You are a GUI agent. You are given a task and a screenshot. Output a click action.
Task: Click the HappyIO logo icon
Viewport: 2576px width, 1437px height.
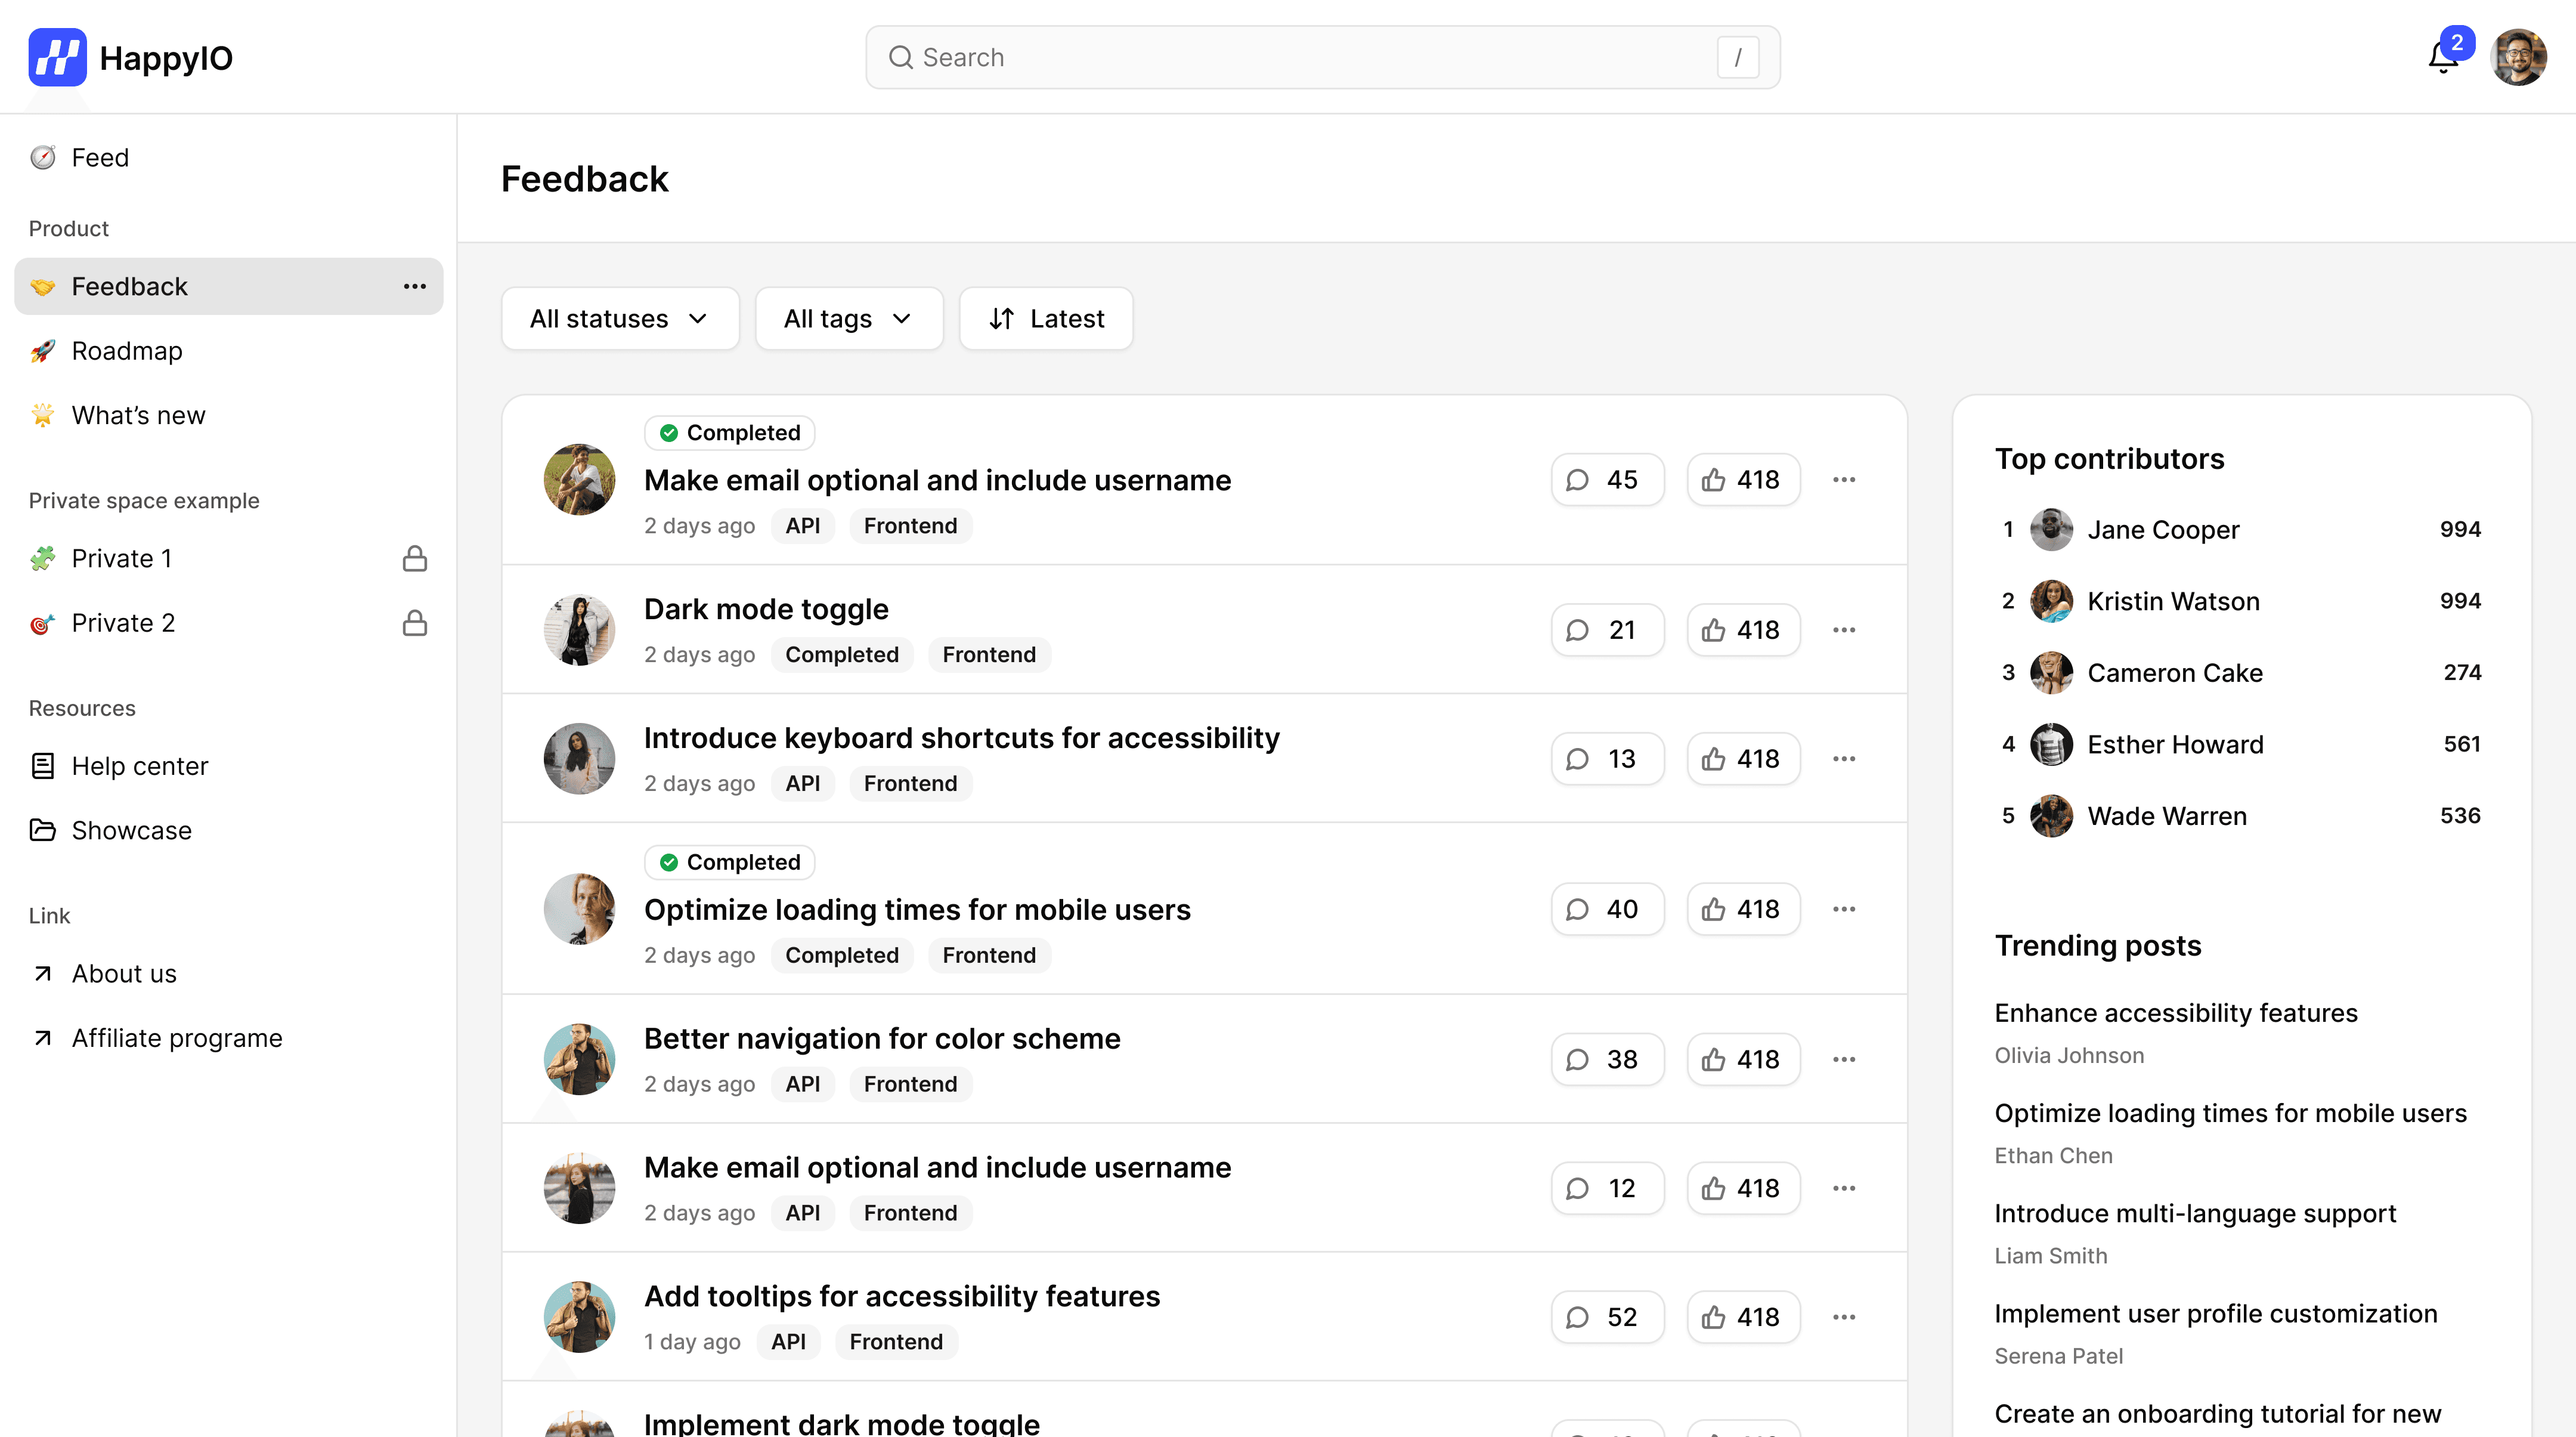57,57
